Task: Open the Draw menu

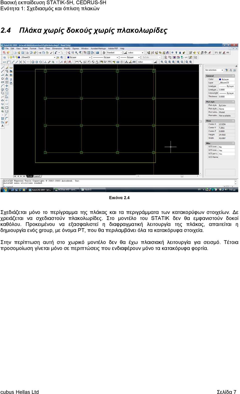Action: click(48, 49)
